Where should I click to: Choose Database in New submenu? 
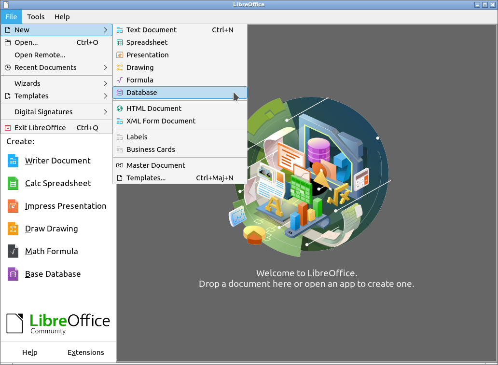coord(180,93)
